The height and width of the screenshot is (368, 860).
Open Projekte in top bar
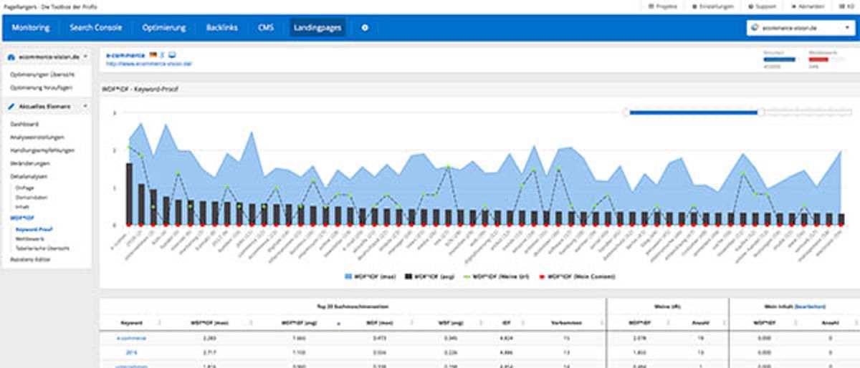tap(663, 6)
